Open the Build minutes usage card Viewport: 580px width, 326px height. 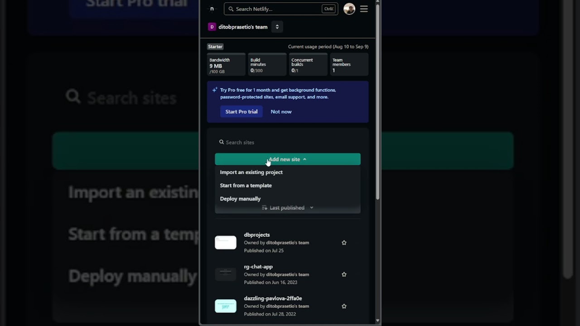coord(267,65)
